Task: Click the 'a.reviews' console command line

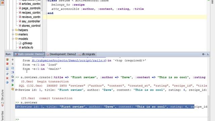Action: 26,103
